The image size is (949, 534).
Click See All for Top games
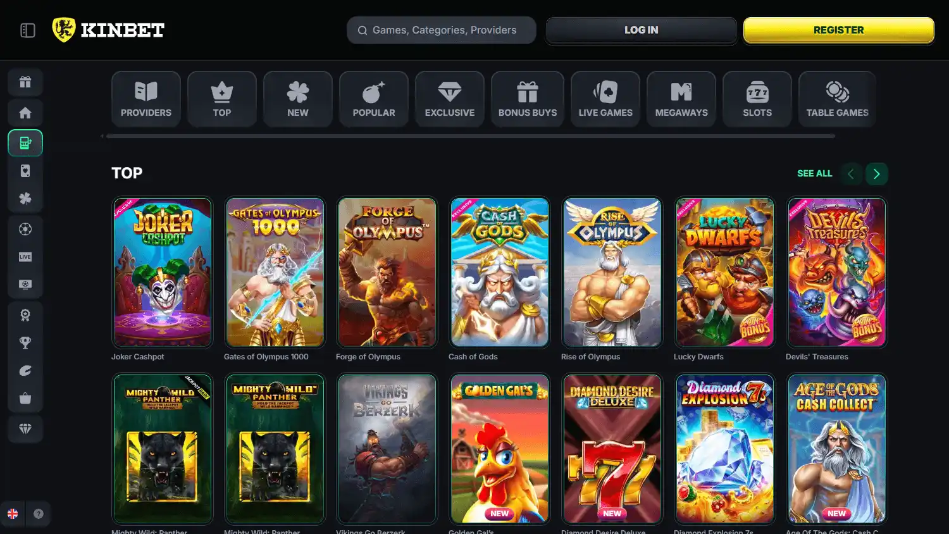815,173
